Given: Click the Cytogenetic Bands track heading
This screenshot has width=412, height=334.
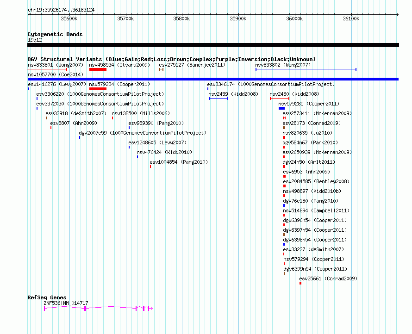Looking at the screenshot, I should tap(55, 34).
